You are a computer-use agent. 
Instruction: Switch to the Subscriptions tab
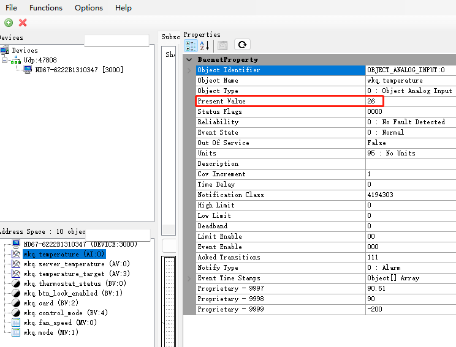pyautogui.click(x=170, y=37)
